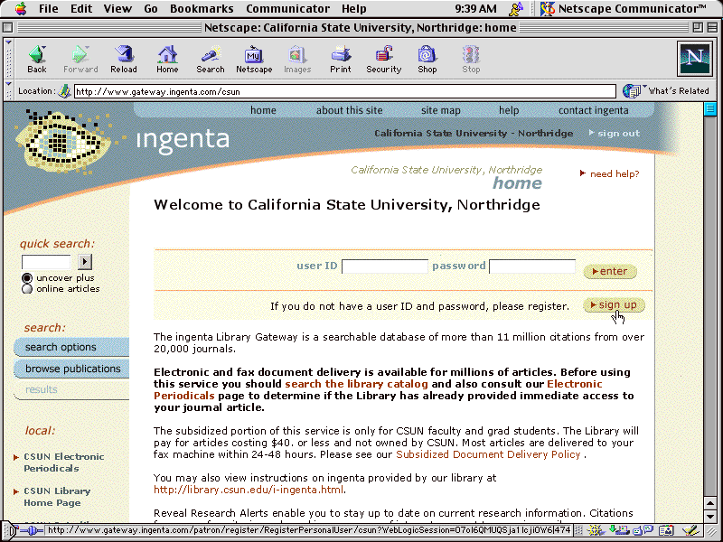Click 'help' in the ingenta top navigation
This screenshot has width=723, height=542.
(509, 110)
